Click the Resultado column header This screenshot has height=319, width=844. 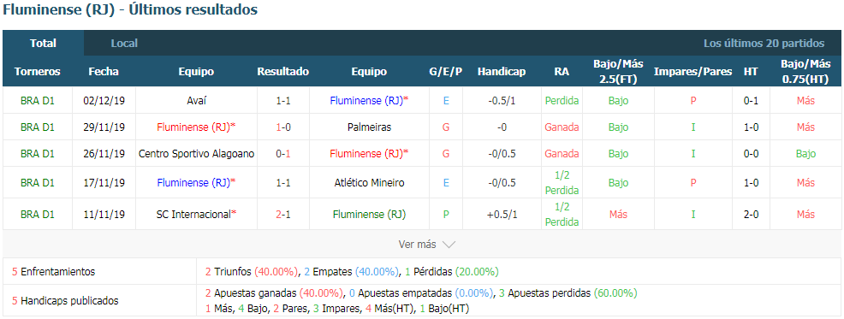click(x=283, y=72)
